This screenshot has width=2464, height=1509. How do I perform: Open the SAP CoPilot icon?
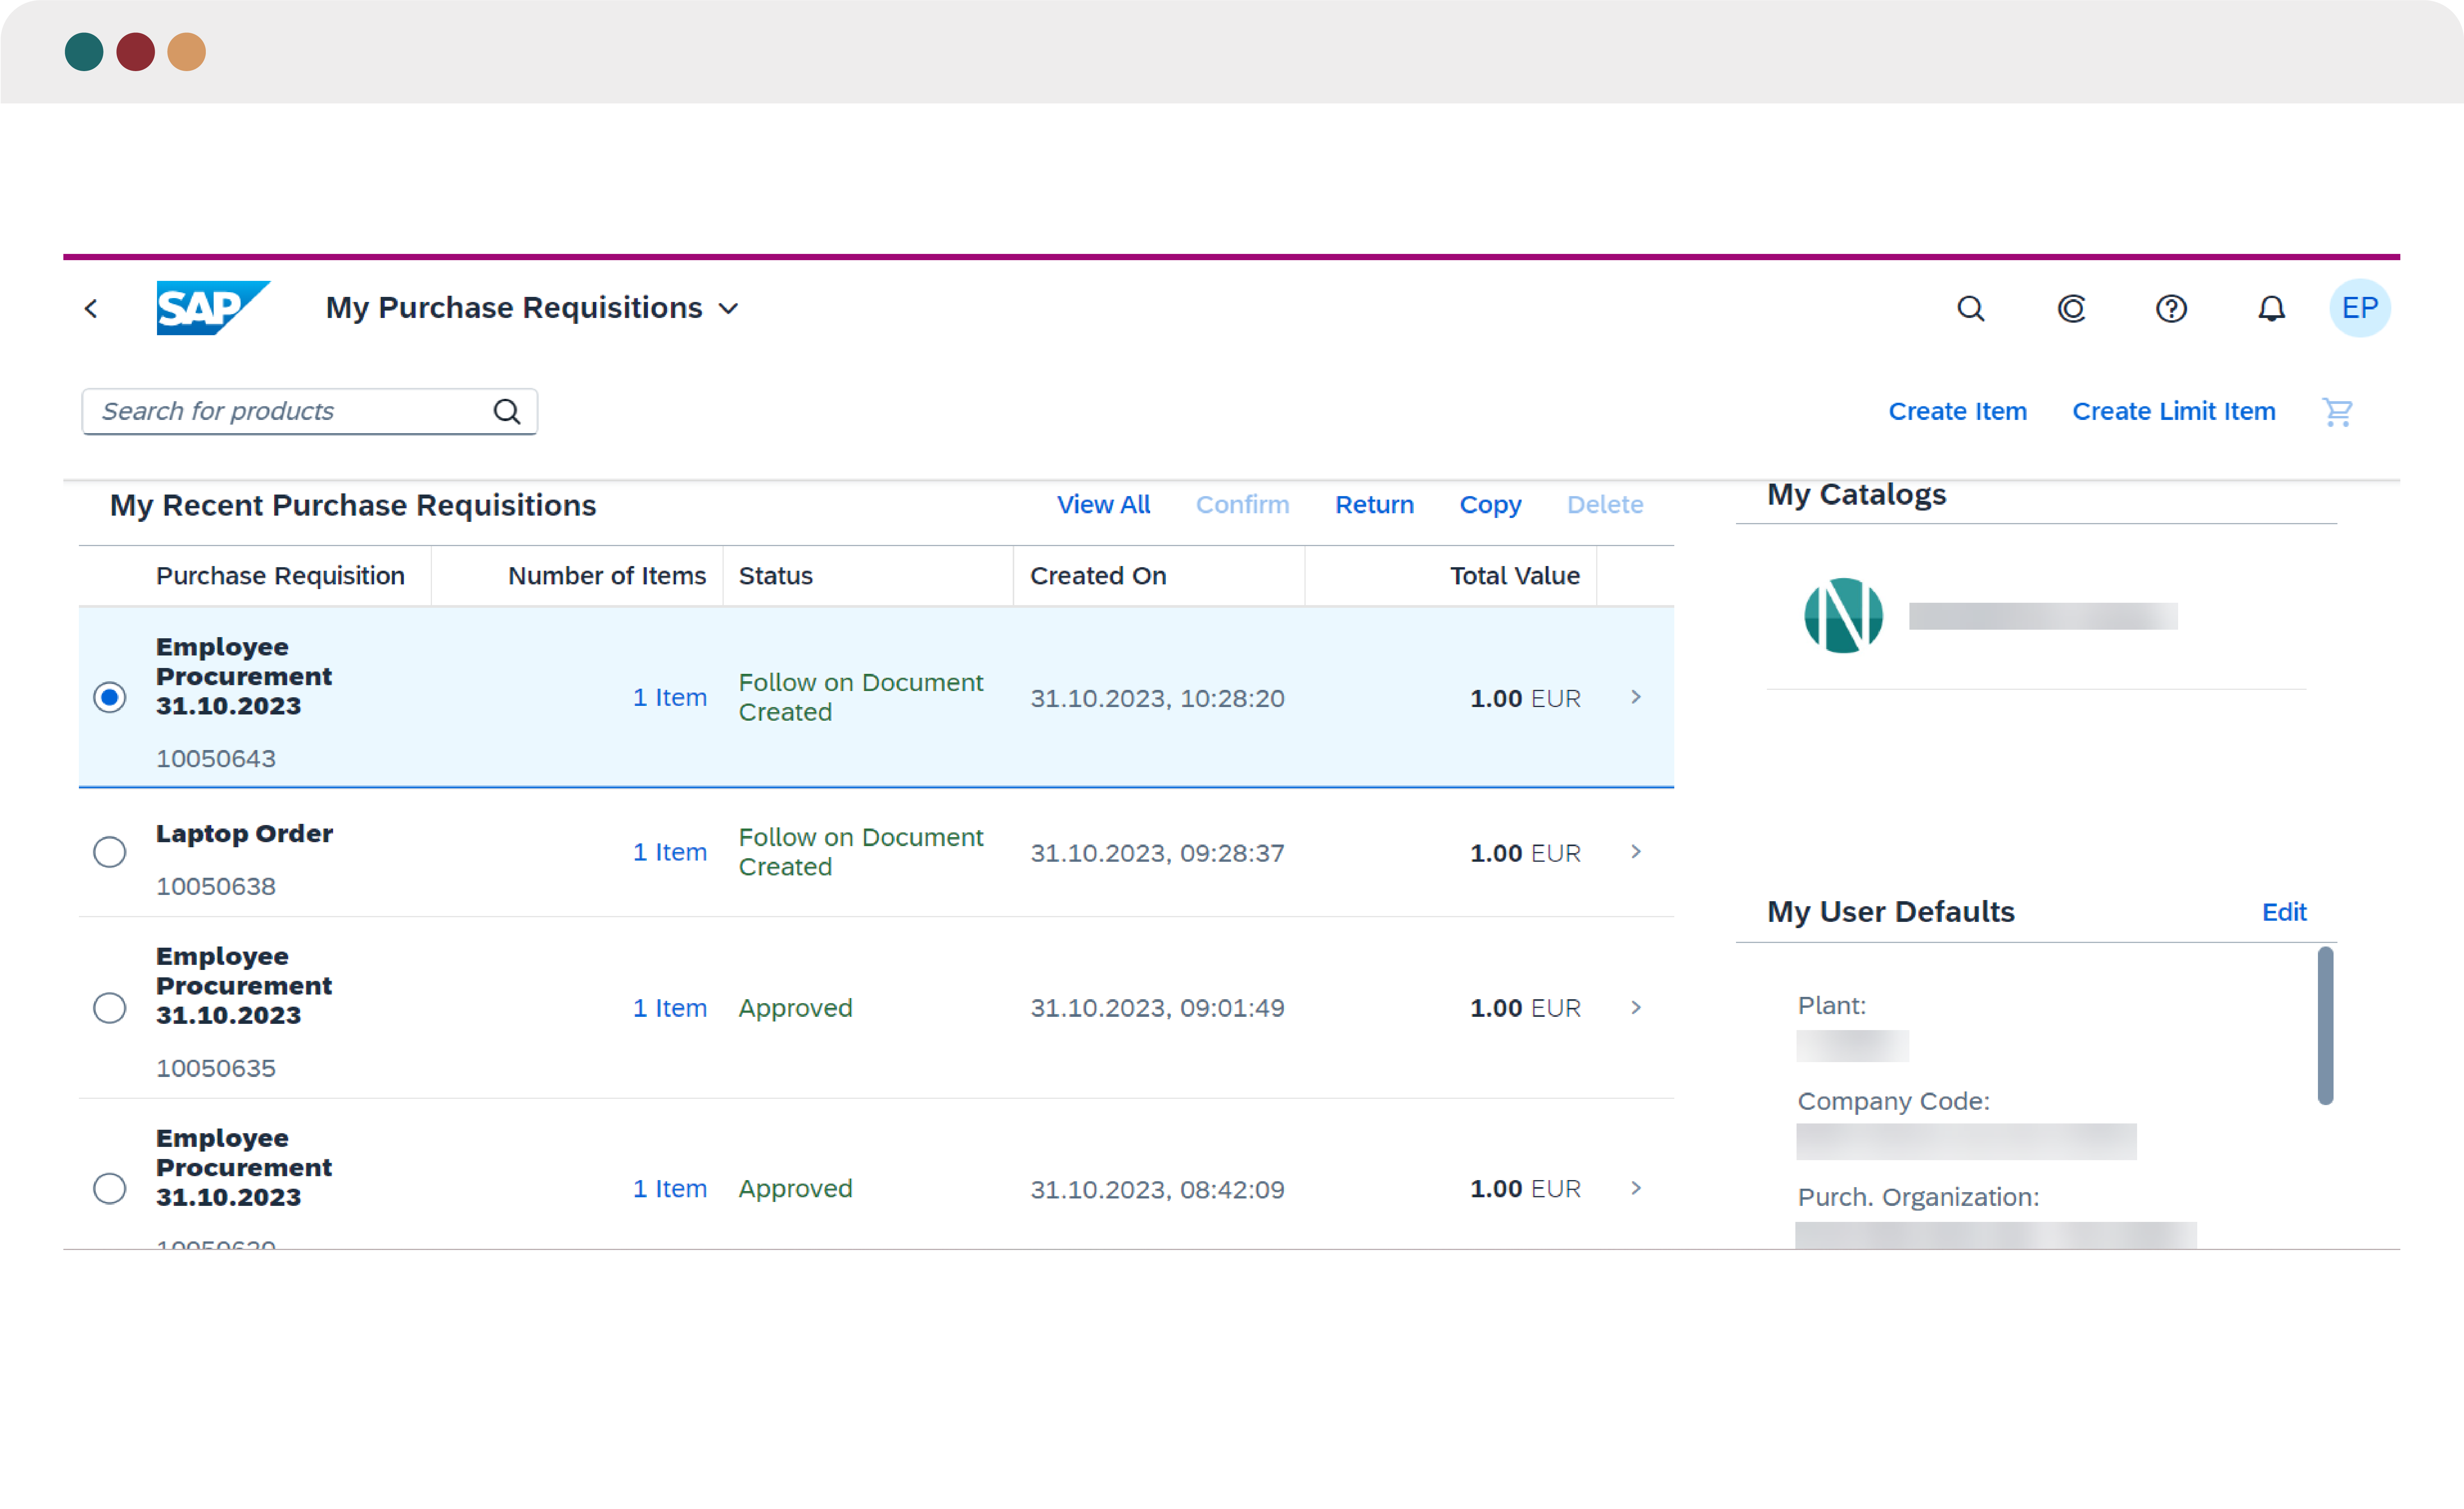(2071, 309)
